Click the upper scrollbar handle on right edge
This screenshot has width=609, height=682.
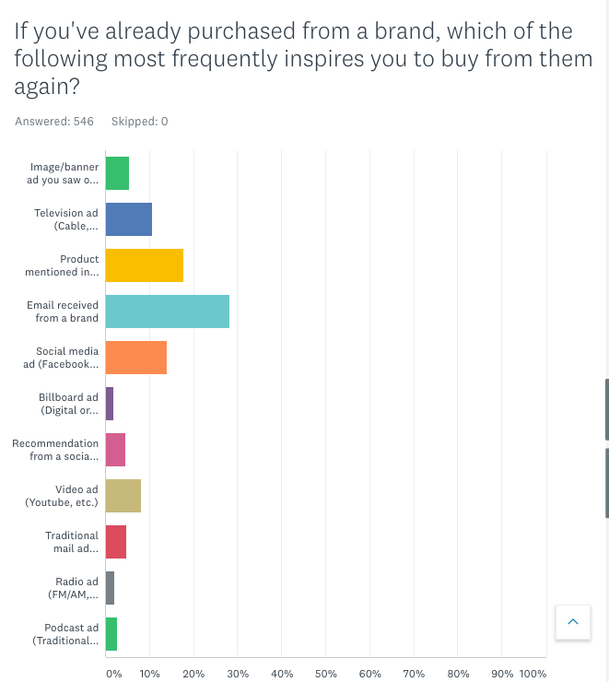point(606,409)
